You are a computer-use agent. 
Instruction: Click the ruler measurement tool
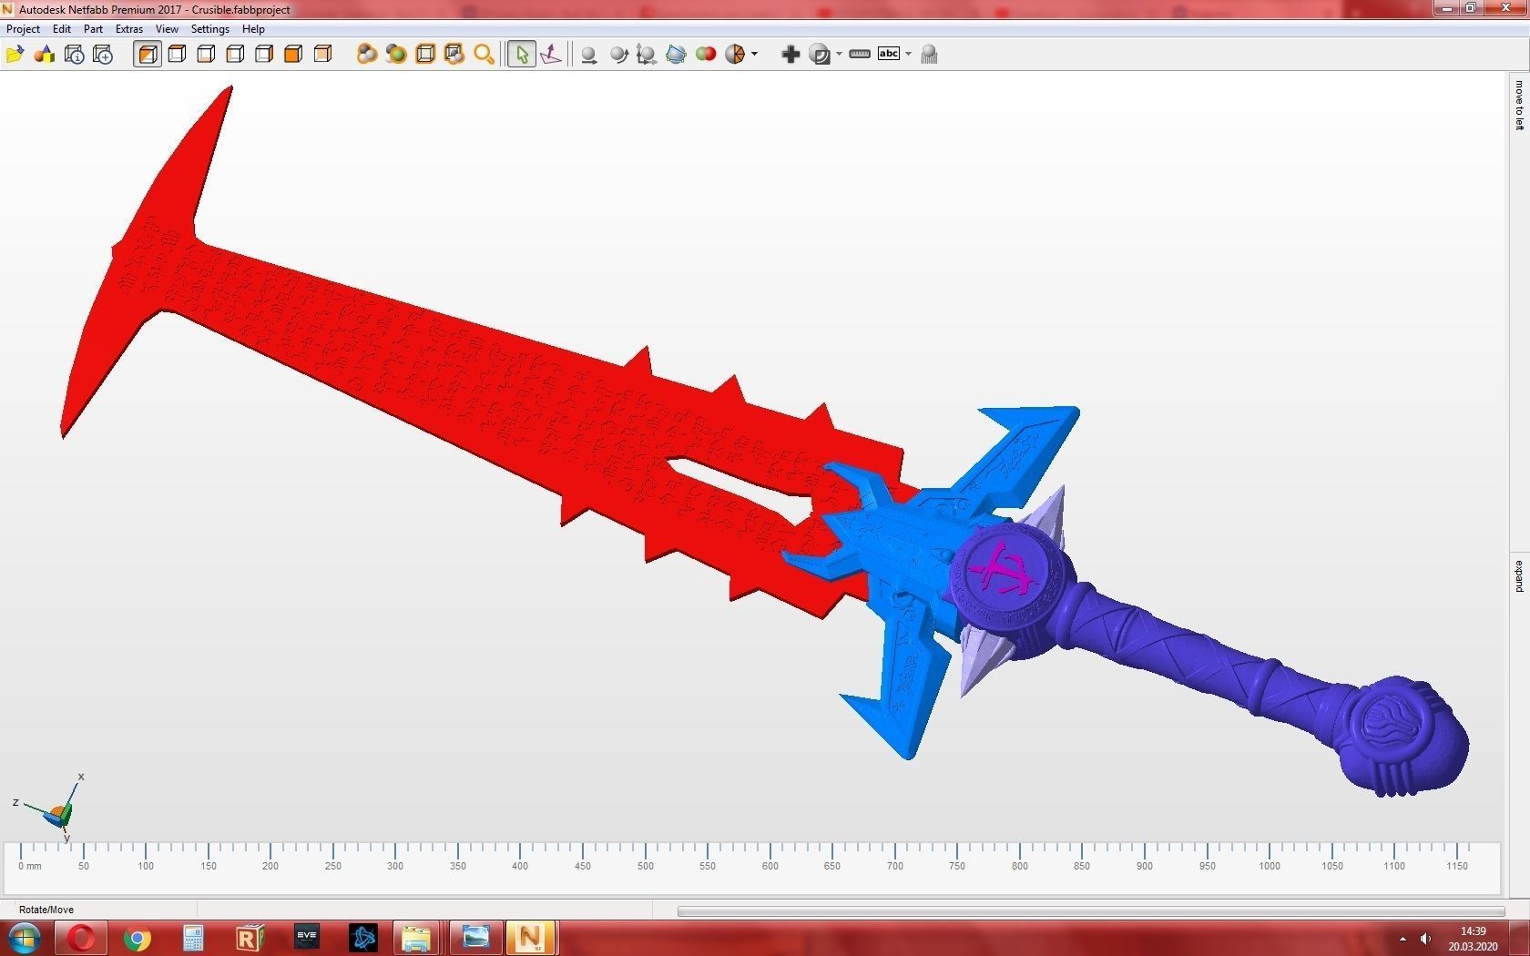tap(860, 55)
